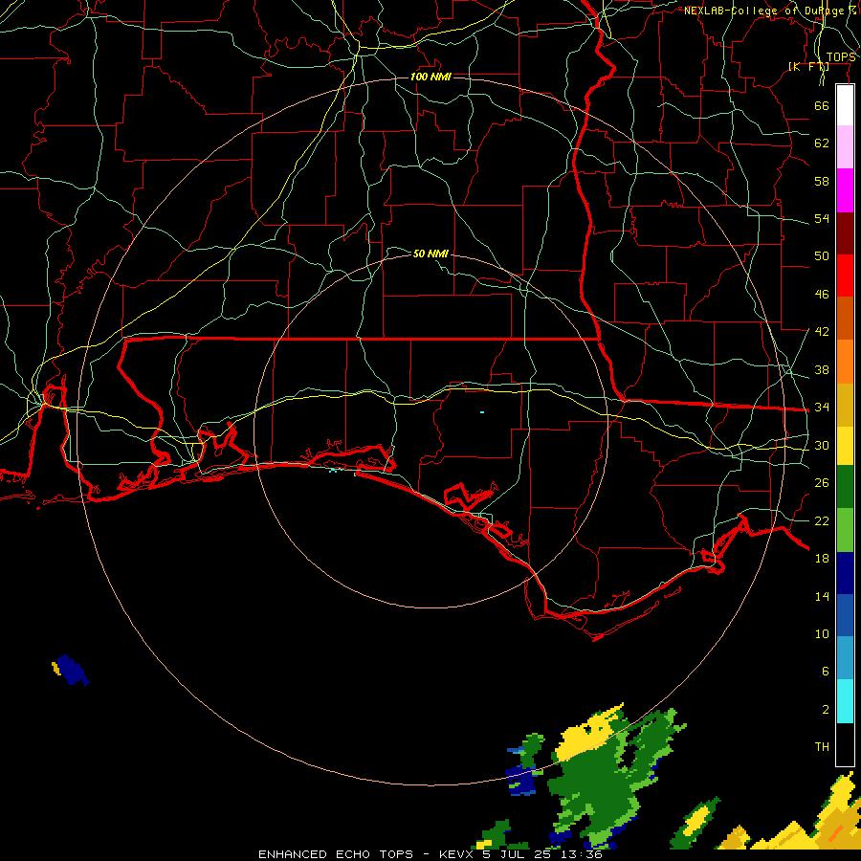Click the dark green legend swatch
The image size is (861, 861).
click(x=845, y=487)
